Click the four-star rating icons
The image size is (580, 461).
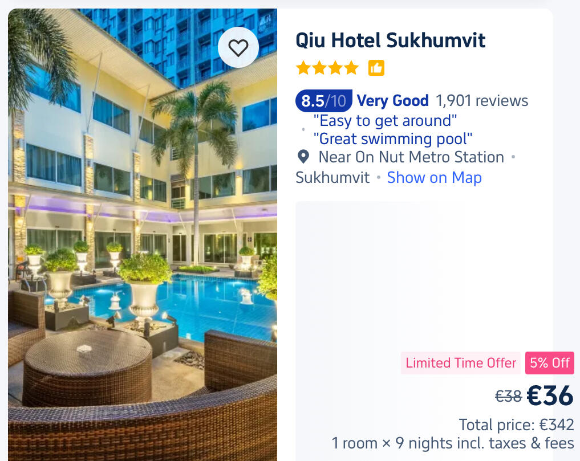327,68
